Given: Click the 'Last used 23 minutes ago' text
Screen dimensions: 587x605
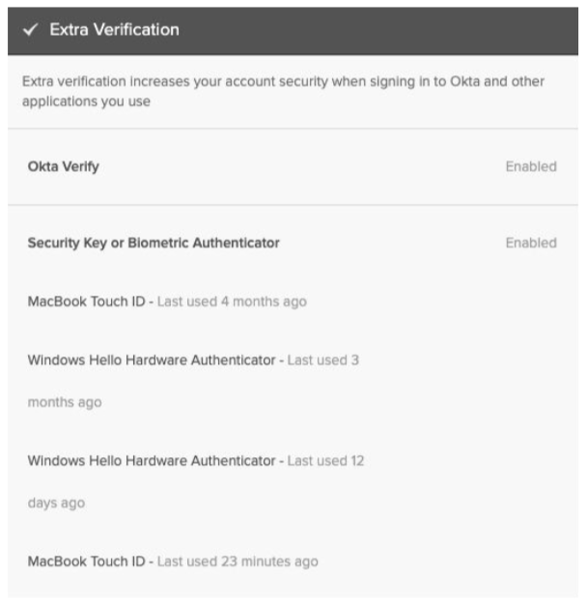Looking at the screenshot, I should click(x=238, y=561).
